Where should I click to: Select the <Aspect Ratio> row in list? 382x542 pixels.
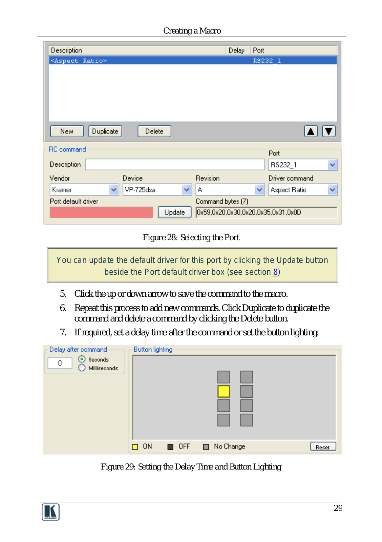pos(193,60)
